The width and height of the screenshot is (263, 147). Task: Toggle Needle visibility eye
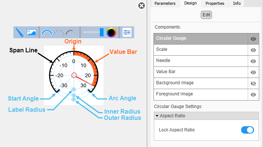click(253, 61)
